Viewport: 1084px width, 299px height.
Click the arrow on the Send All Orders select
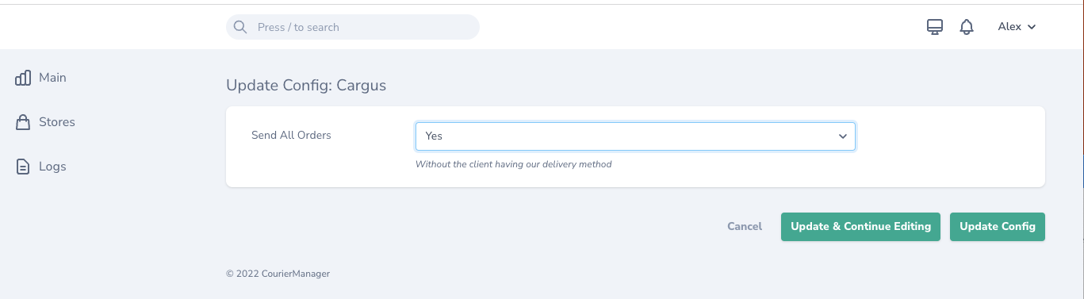point(843,136)
